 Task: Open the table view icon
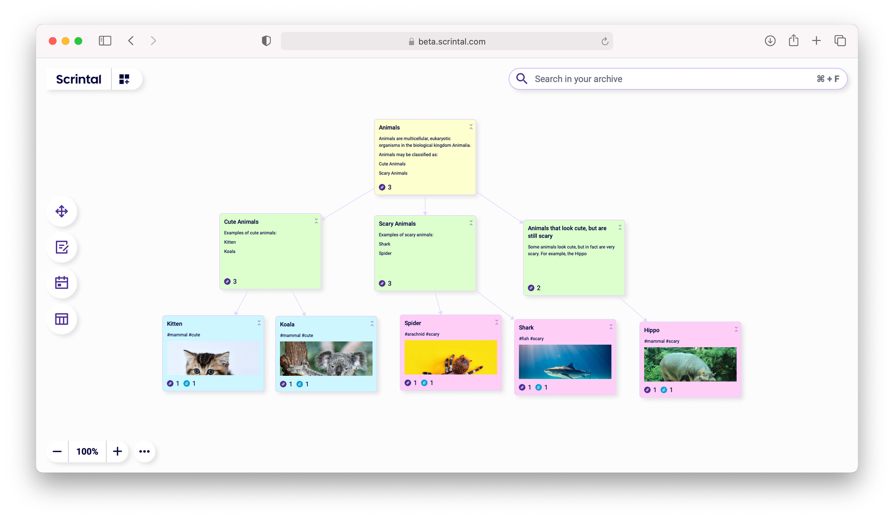[62, 319]
